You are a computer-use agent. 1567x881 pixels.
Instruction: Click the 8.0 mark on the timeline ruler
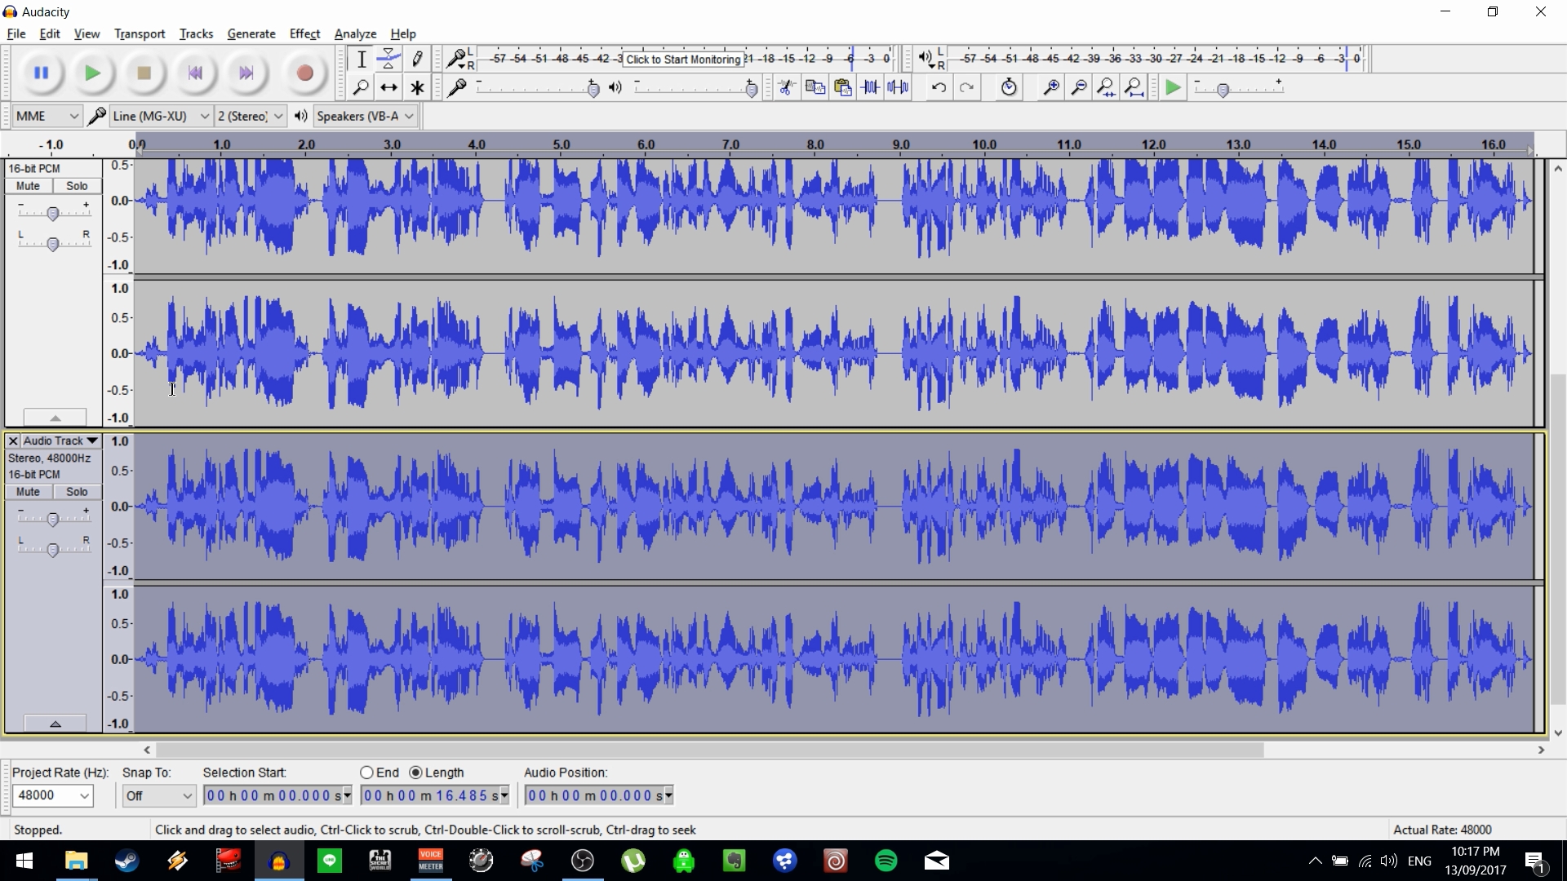[815, 145]
